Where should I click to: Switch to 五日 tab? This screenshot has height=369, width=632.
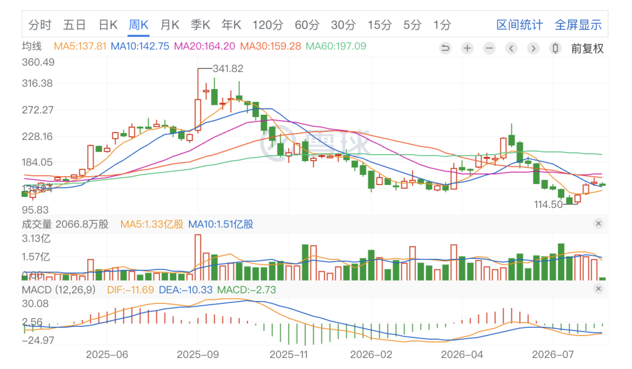[74, 25]
